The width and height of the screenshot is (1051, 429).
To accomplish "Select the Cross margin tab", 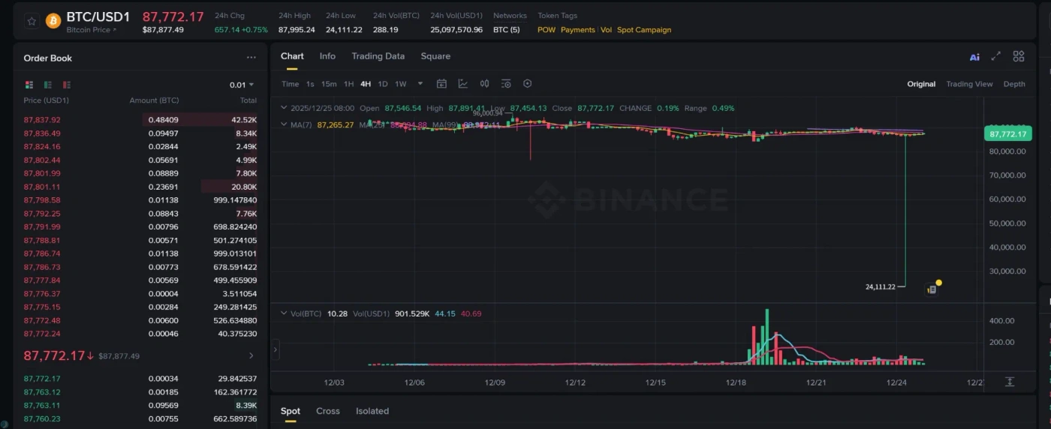I will (328, 411).
